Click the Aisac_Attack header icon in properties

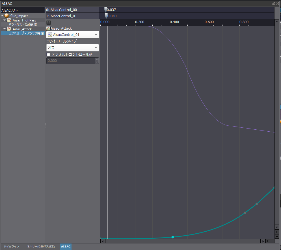(48, 29)
